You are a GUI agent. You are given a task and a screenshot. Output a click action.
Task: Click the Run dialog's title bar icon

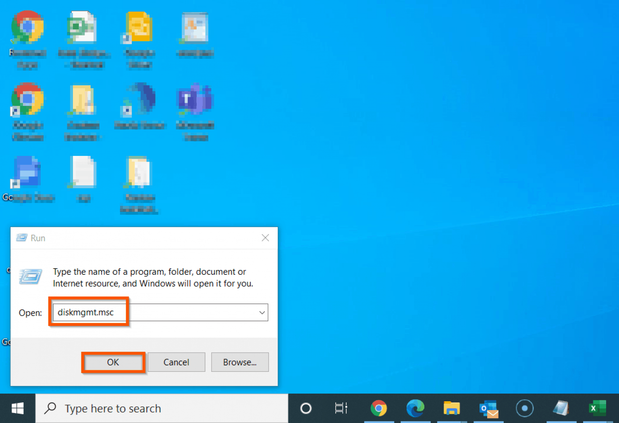(x=21, y=238)
